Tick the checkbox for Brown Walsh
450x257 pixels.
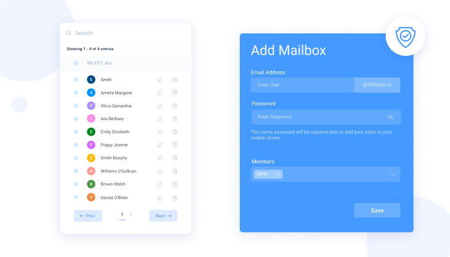pos(76,184)
